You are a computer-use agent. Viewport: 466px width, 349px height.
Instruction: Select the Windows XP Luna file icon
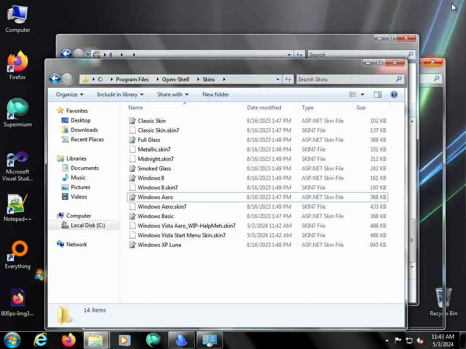pos(132,245)
